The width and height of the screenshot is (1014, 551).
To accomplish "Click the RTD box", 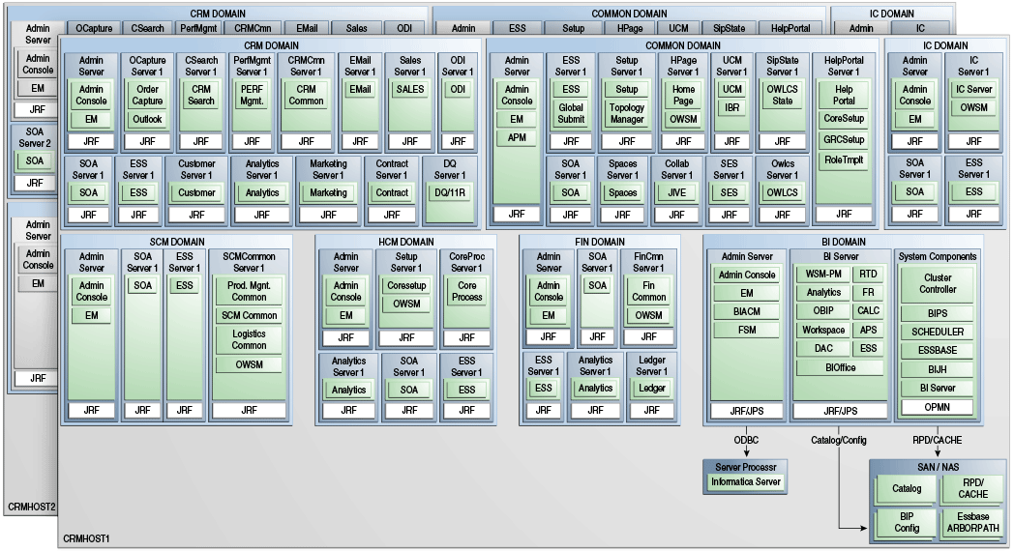I will [x=868, y=274].
